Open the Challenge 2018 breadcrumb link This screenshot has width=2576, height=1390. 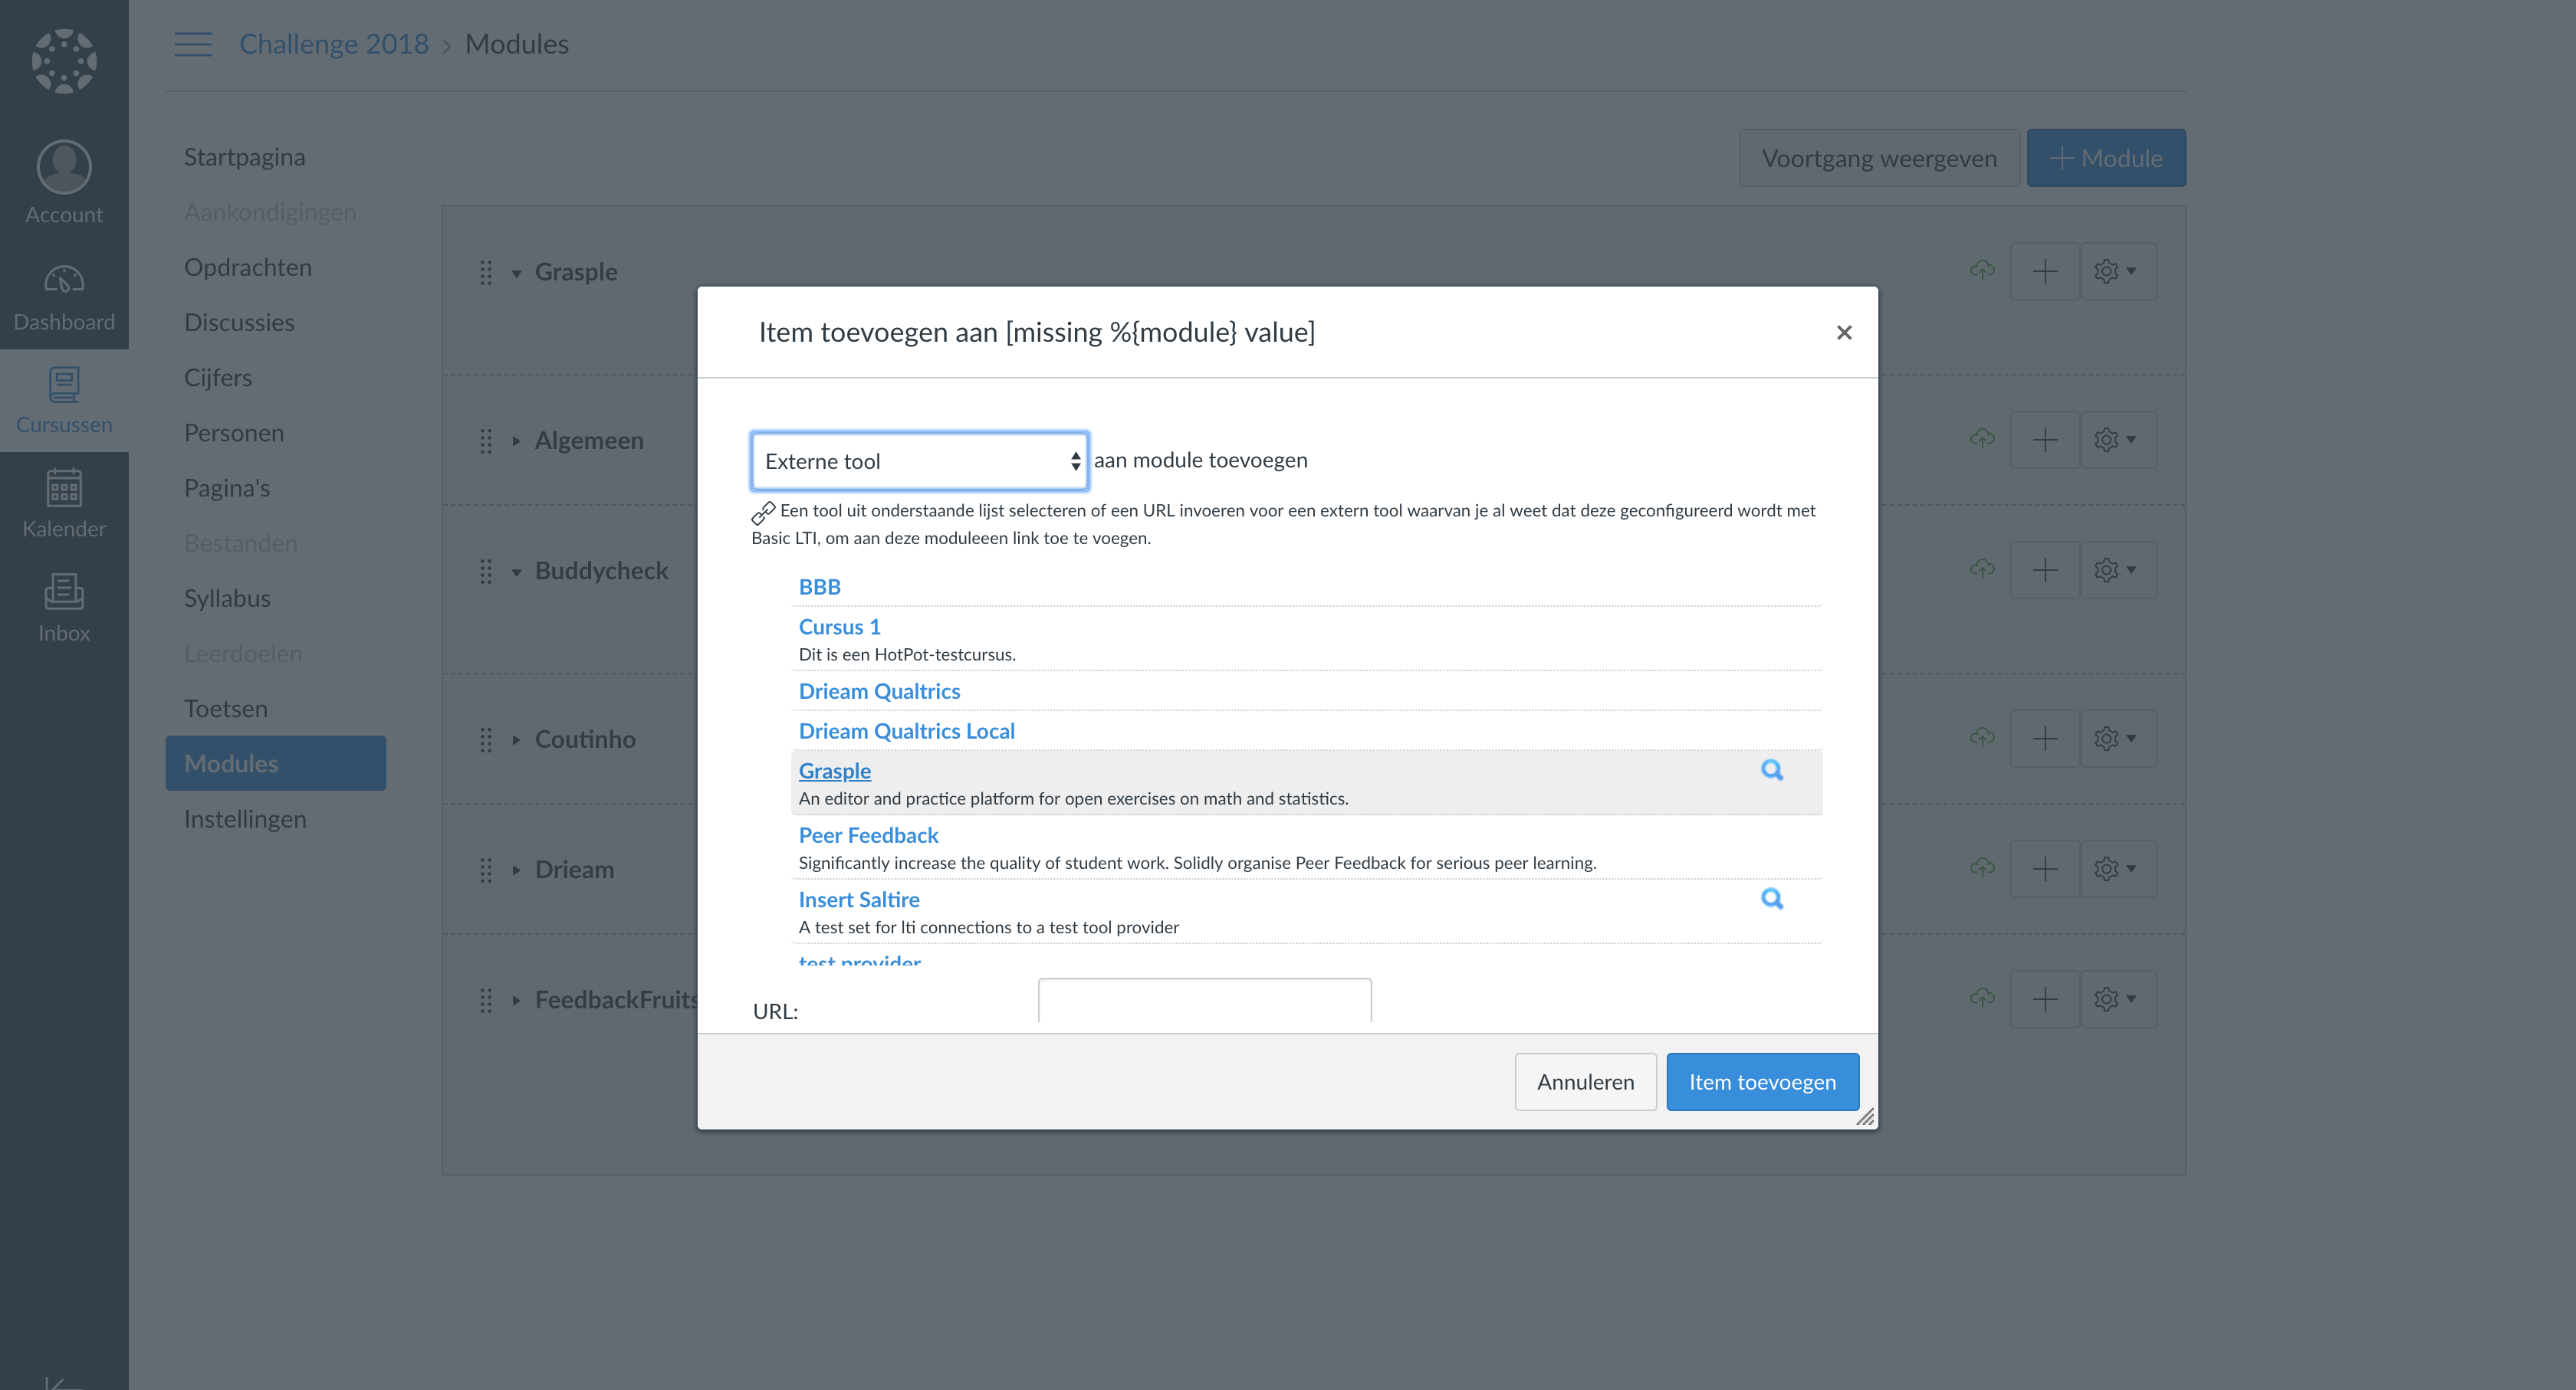tap(333, 44)
